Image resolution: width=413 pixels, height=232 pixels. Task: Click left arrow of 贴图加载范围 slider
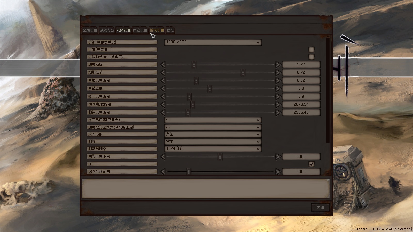click(163, 172)
